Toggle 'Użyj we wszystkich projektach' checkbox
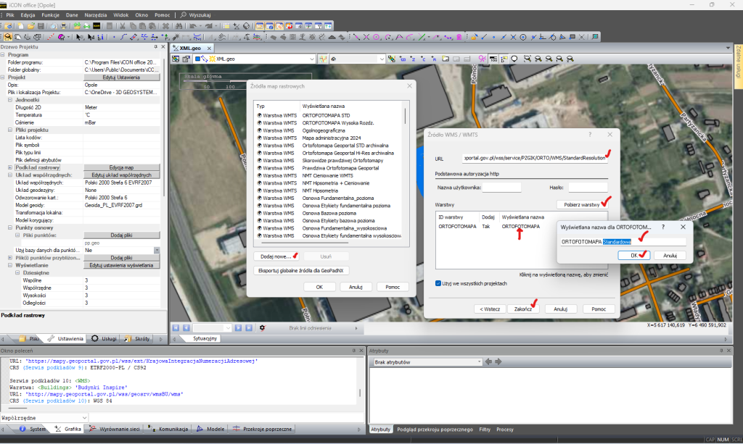743x444 pixels. click(438, 282)
